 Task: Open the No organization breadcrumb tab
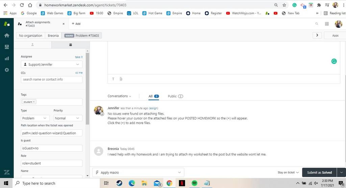(30, 36)
